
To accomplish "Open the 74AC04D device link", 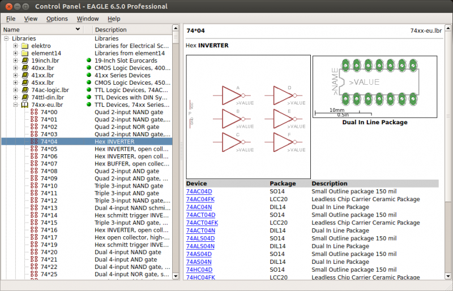I will click(199, 192).
